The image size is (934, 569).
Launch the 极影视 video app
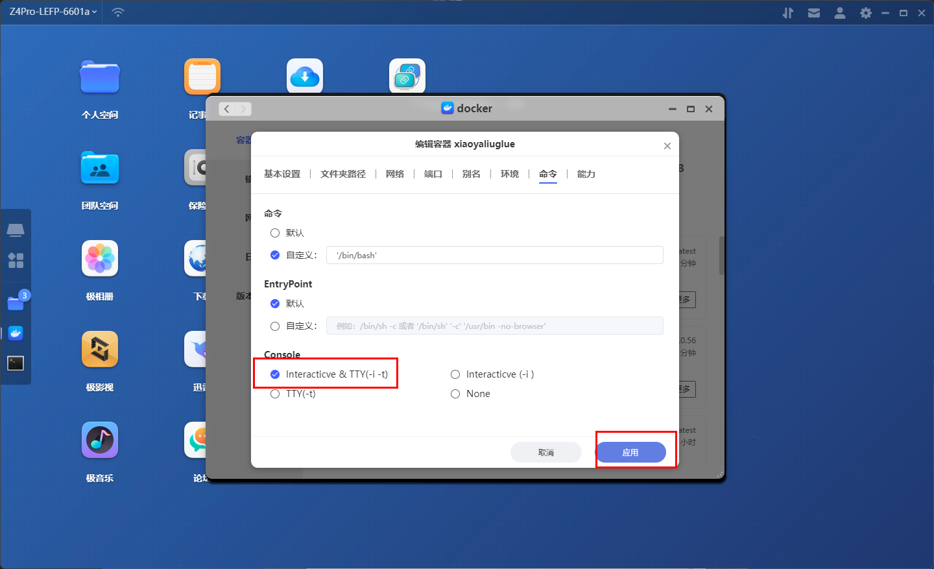[100, 349]
